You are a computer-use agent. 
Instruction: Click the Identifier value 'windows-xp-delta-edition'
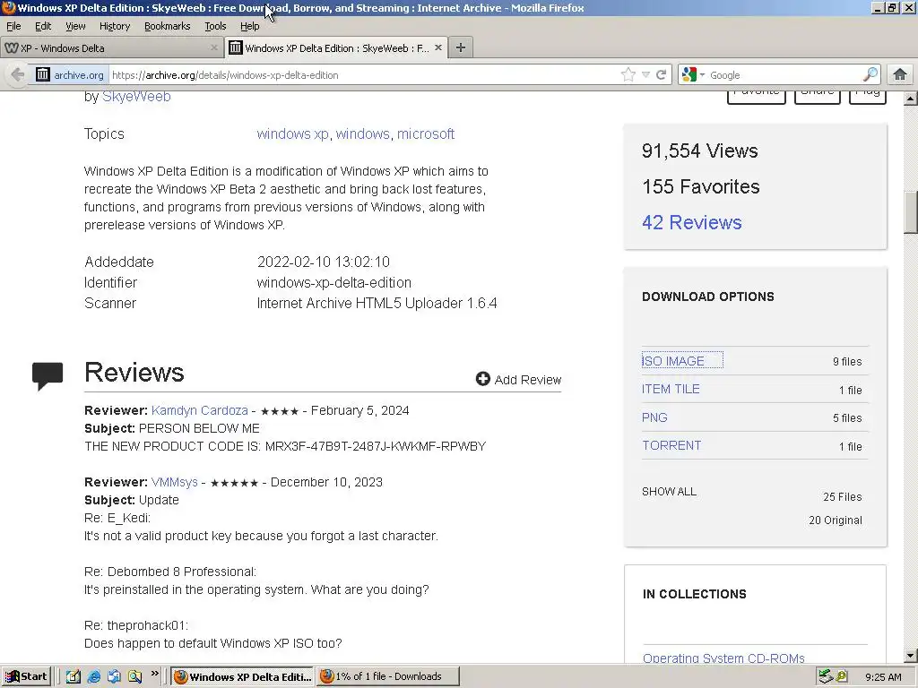[333, 282]
